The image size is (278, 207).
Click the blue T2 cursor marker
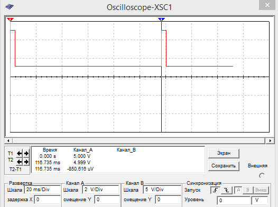tap(161, 20)
